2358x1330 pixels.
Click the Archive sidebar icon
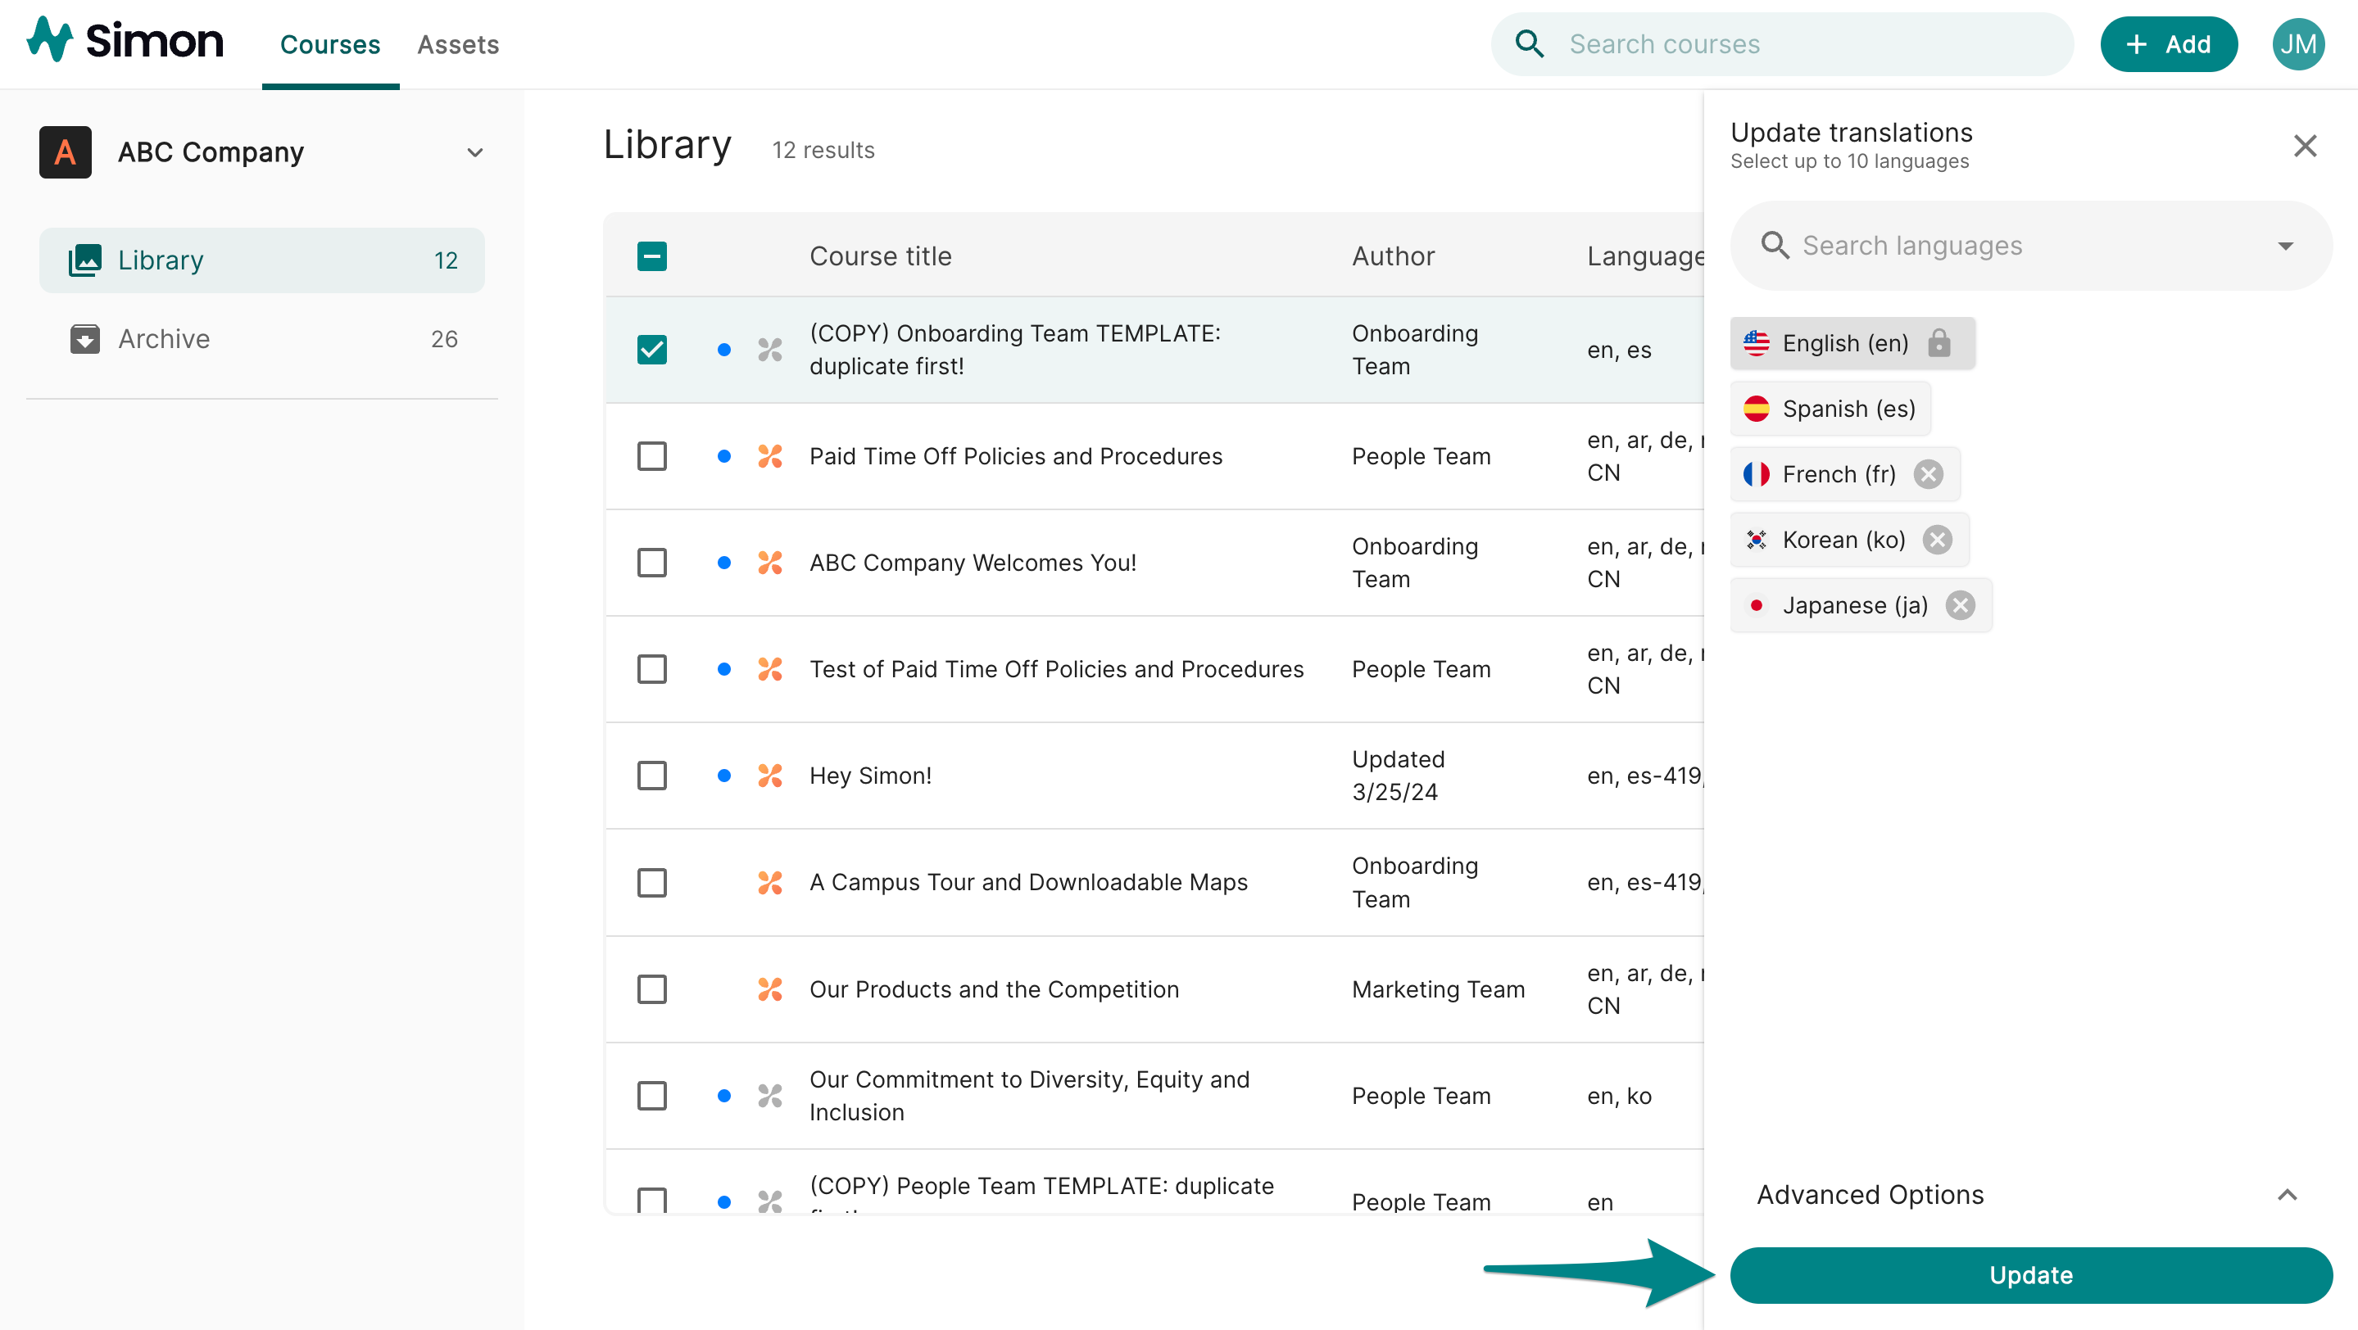tap(84, 339)
